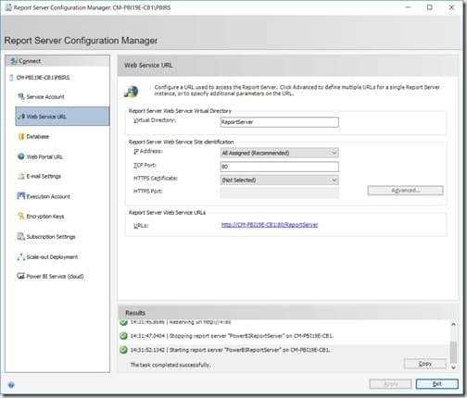Open Power BI Service (cloud) icon
The height and width of the screenshot is (398, 467).
[x=21, y=276]
